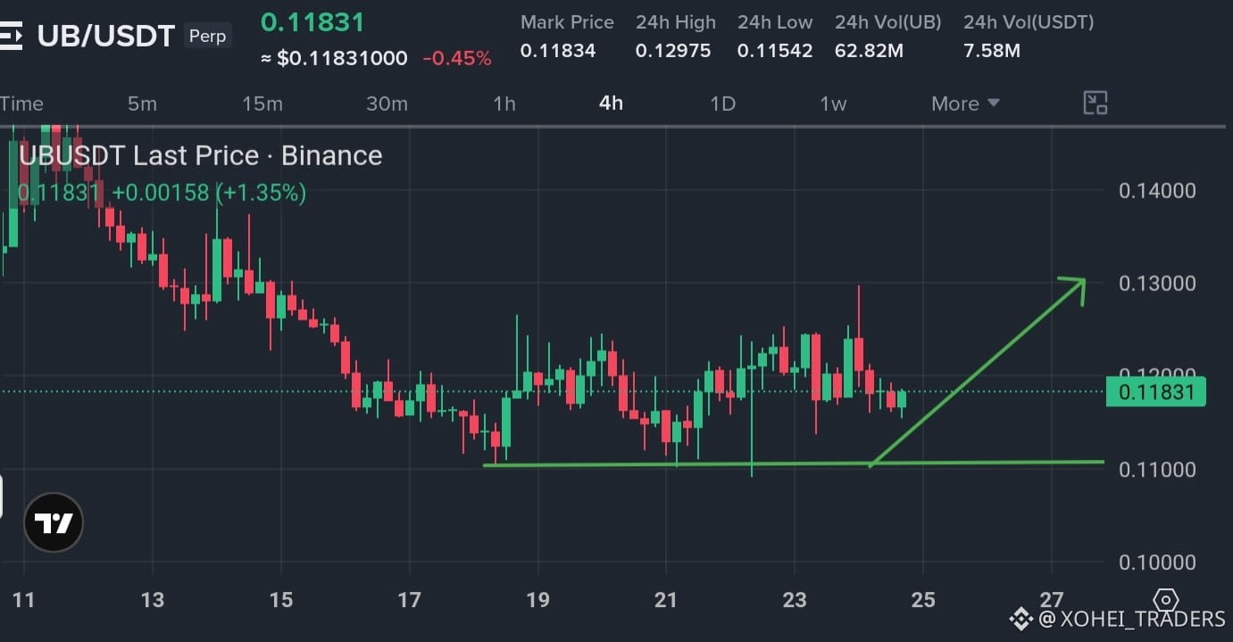
Task: Click the 24h Low value 0.11542
Action: tap(775, 51)
